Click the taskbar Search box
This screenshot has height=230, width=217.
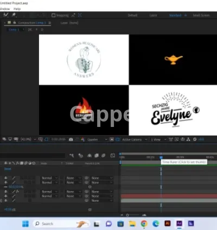(61, 223)
